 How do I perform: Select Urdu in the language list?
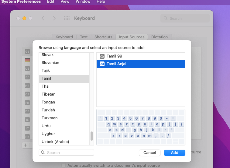tap(64, 126)
